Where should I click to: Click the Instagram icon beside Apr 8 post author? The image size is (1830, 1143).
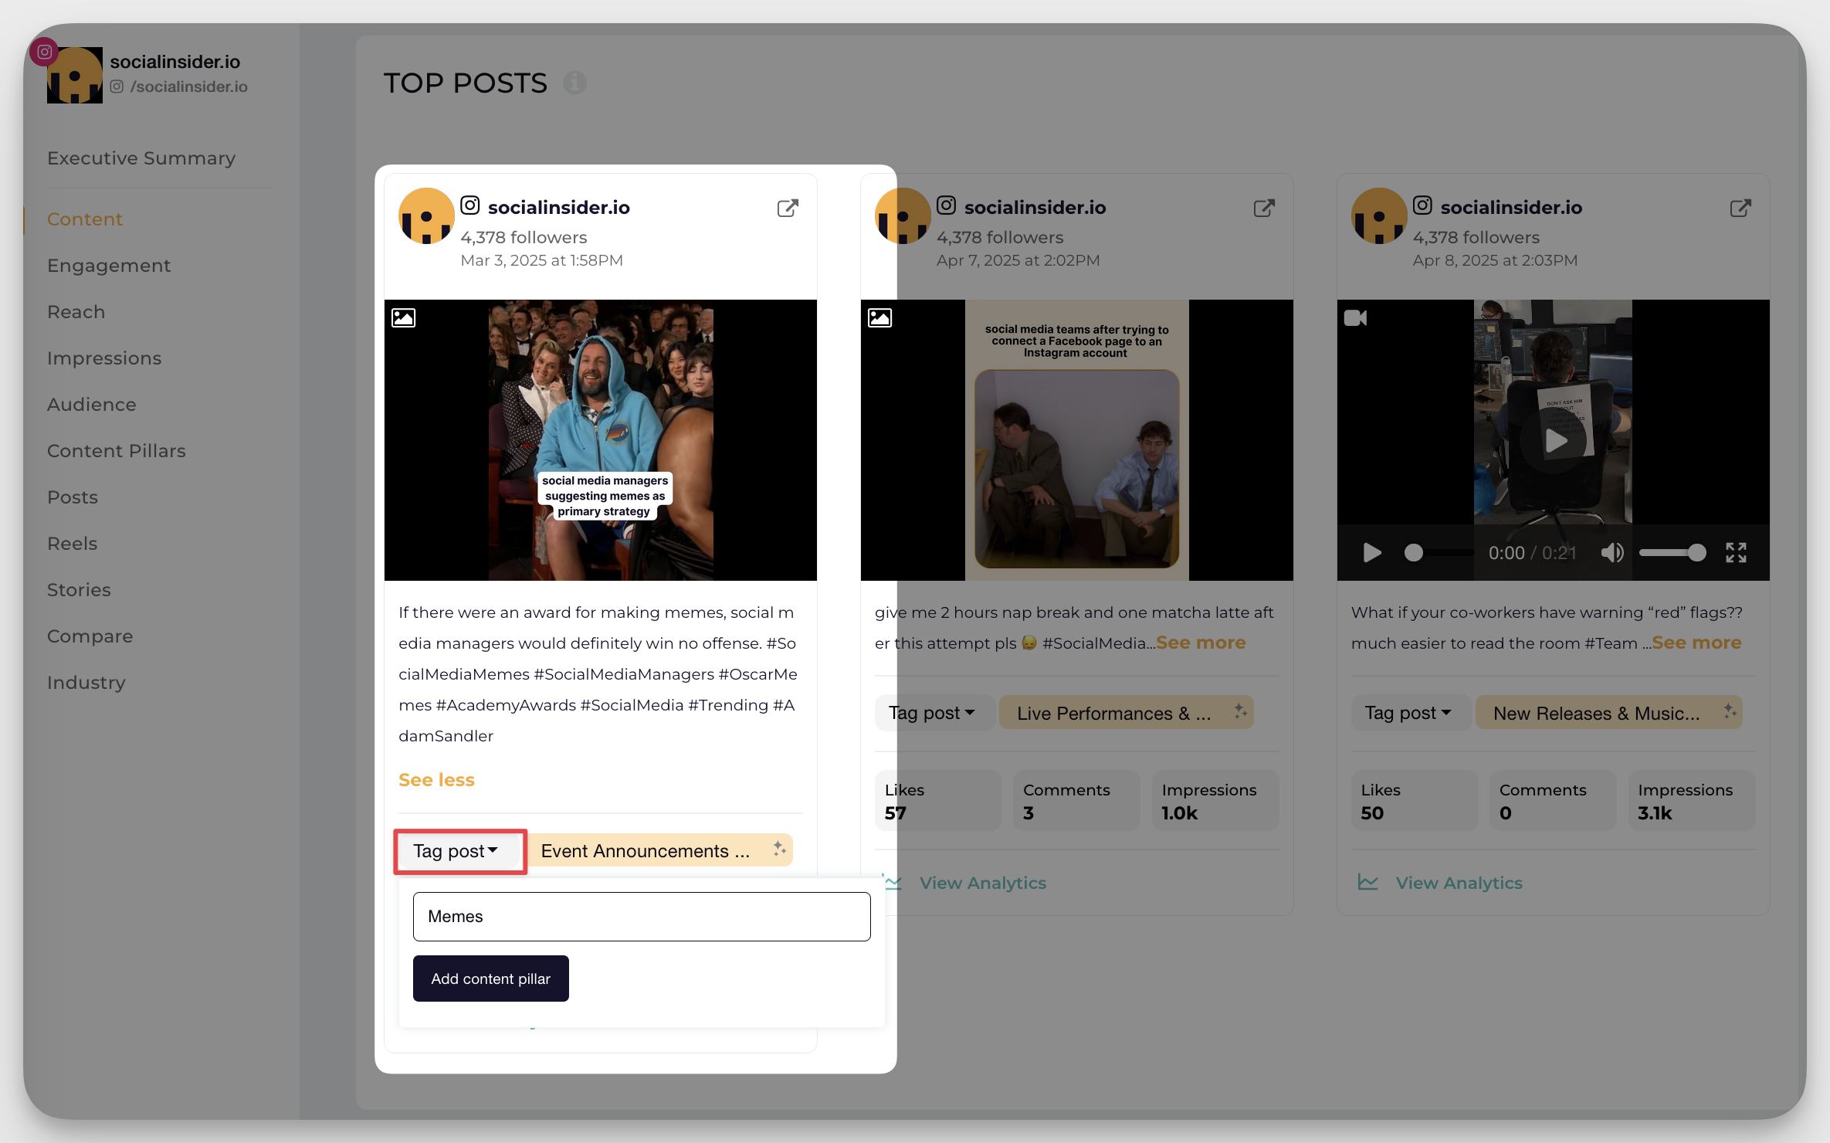pyautogui.click(x=1423, y=205)
